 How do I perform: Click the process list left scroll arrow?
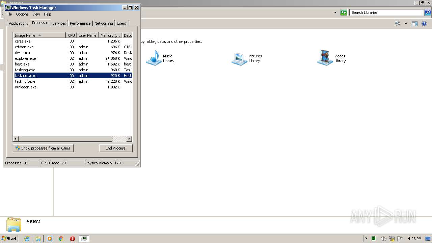click(16, 139)
